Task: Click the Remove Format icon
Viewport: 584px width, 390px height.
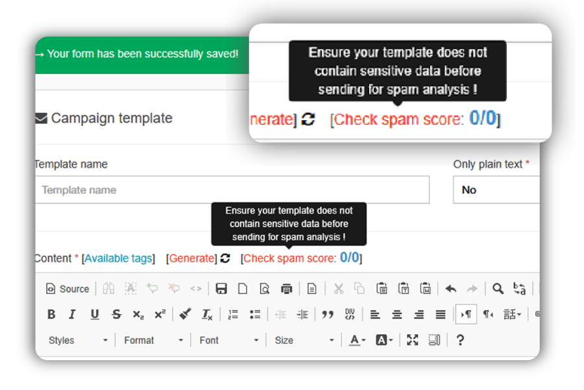Action: pos(207,315)
